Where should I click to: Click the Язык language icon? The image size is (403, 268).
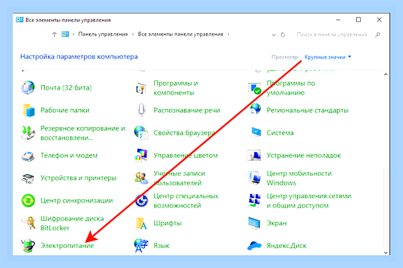click(141, 246)
